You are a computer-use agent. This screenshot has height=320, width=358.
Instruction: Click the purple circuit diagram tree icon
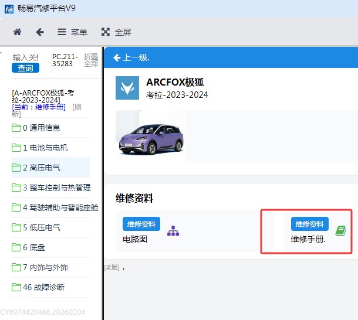pyautogui.click(x=173, y=231)
